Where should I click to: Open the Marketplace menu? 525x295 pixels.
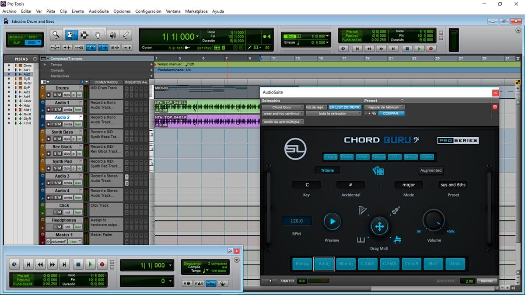196,11
